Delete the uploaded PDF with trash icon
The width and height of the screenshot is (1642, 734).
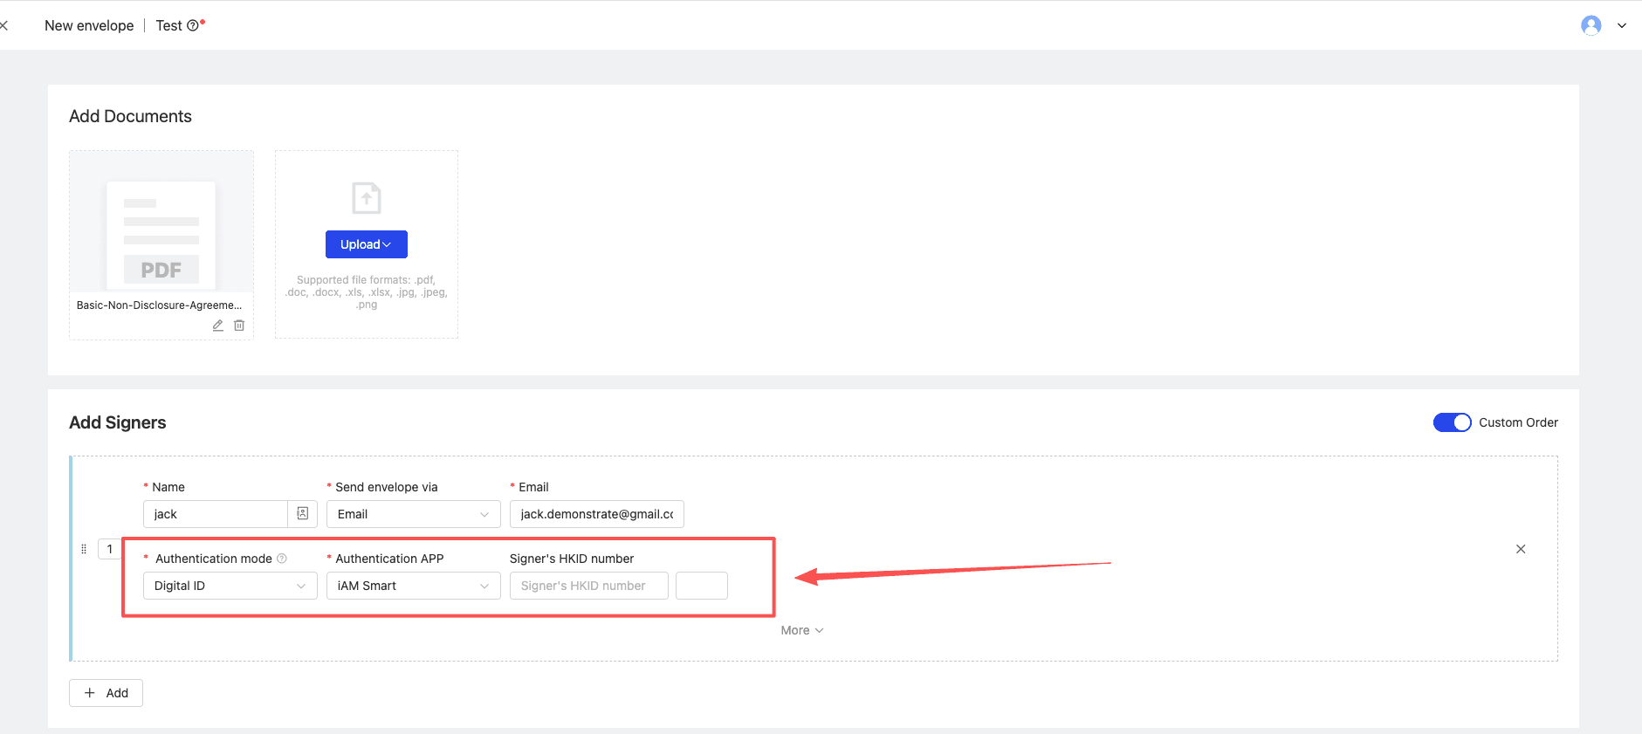point(239,326)
